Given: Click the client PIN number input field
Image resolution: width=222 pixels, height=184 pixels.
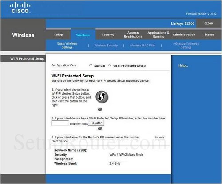Looking at the screenshot, I should [60, 123].
